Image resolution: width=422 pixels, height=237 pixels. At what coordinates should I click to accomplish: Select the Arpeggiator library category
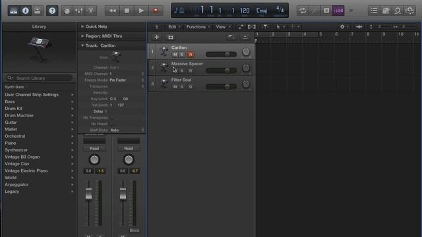point(39,184)
